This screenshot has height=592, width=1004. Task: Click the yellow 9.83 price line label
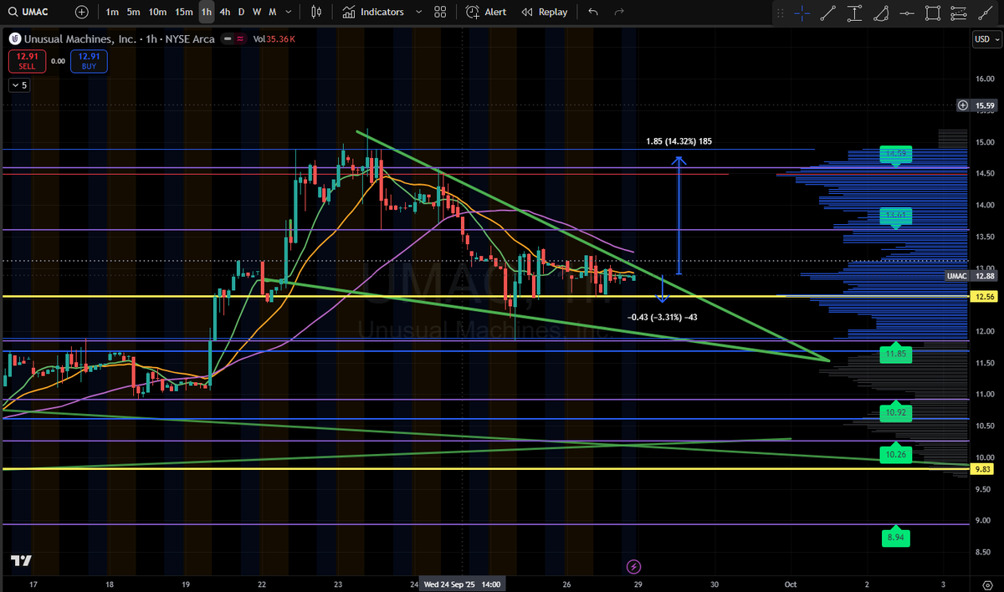point(985,469)
